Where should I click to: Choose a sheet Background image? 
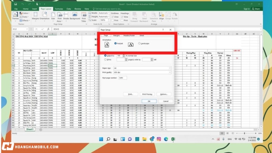coord(75,16)
